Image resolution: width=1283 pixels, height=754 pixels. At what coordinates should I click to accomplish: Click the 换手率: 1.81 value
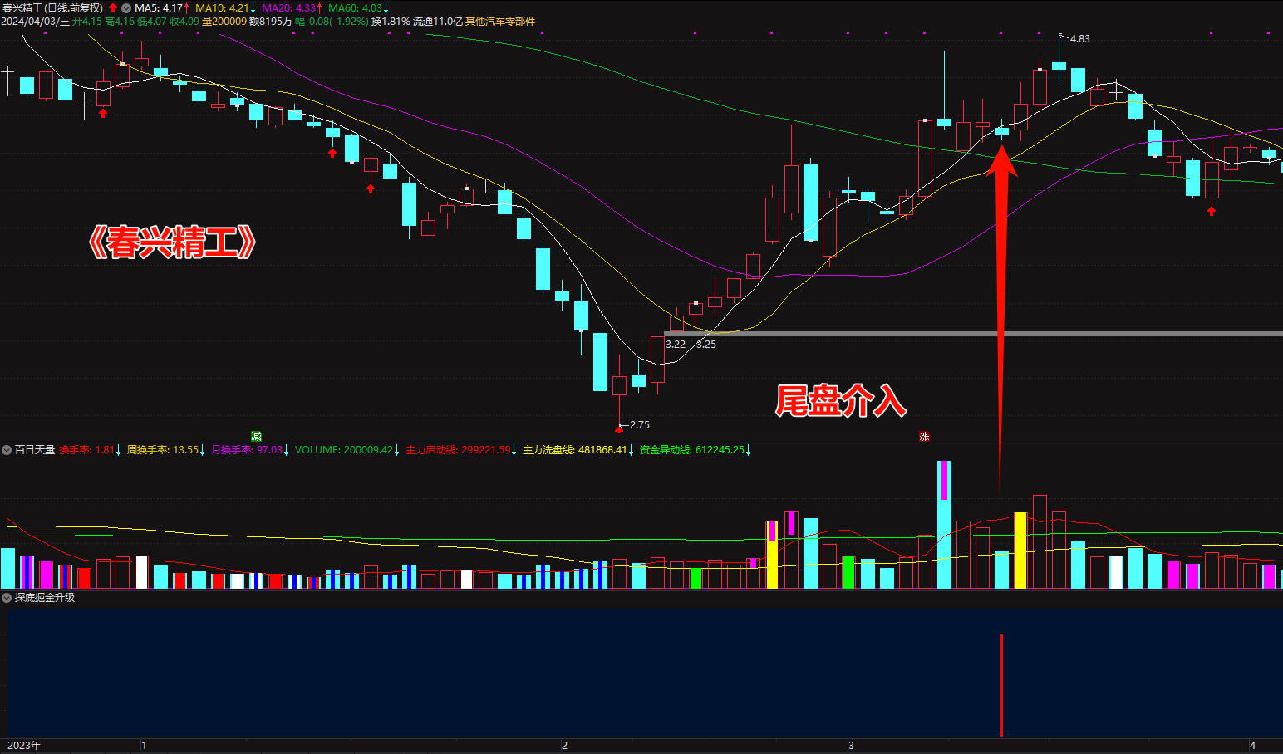pos(86,450)
